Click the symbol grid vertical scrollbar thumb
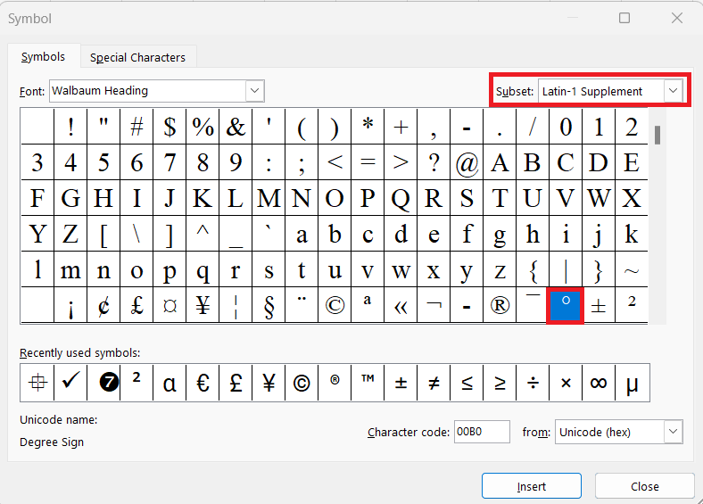 658,135
